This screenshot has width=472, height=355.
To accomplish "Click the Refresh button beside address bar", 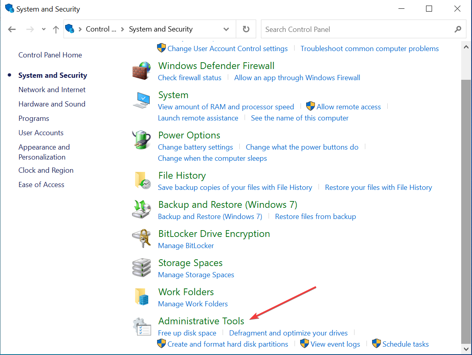I will pyautogui.click(x=246, y=29).
